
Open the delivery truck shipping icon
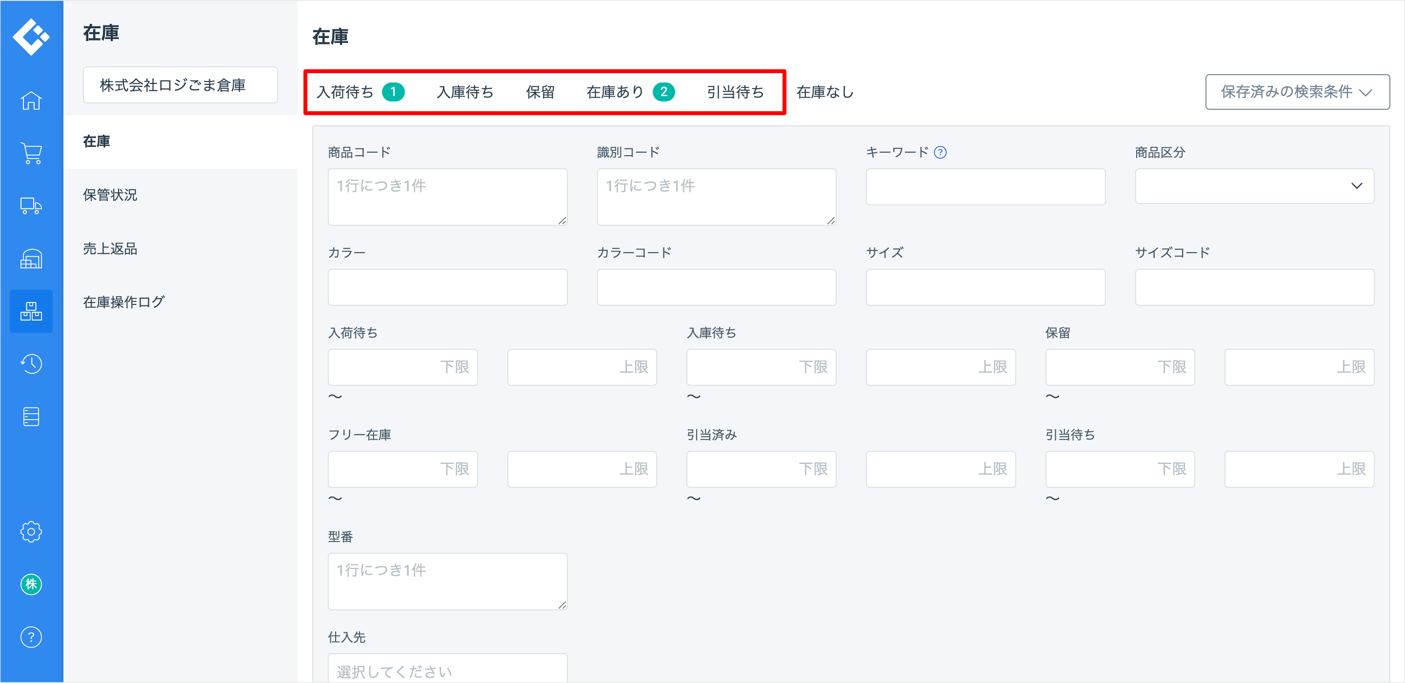pos(31,206)
